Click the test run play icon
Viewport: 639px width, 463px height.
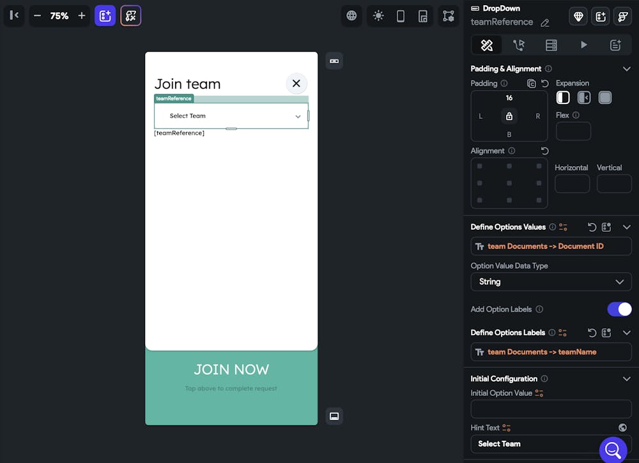pyautogui.click(x=583, y=45)
